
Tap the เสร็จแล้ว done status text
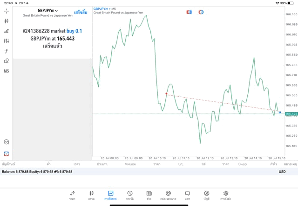coord(53,46)
